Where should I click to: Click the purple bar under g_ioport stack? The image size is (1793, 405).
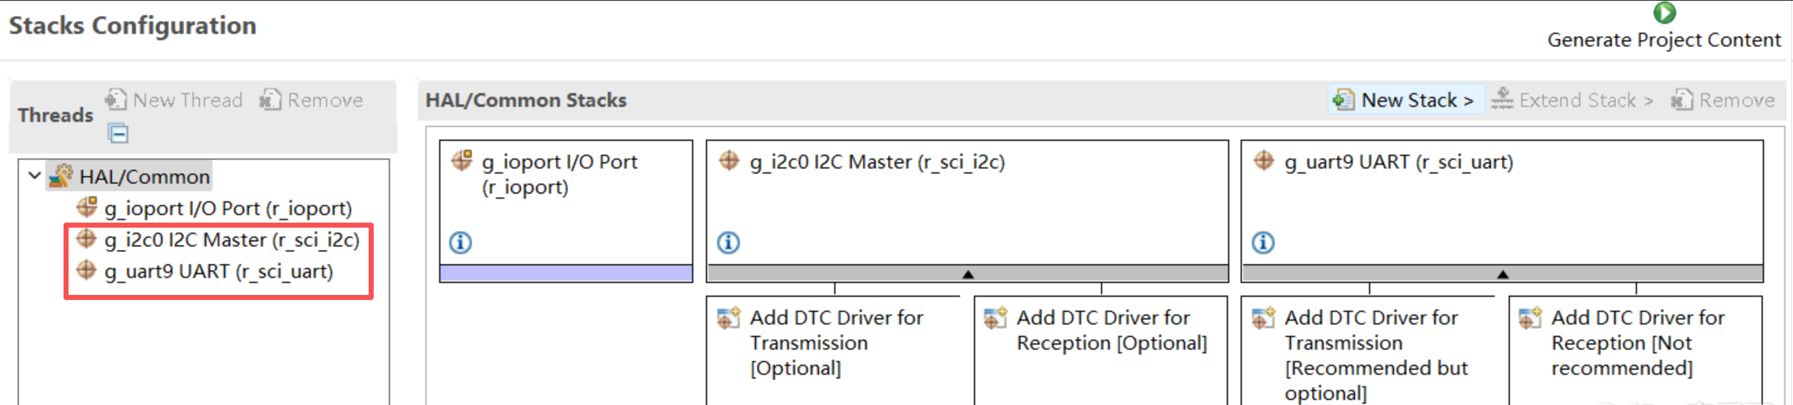566,273
